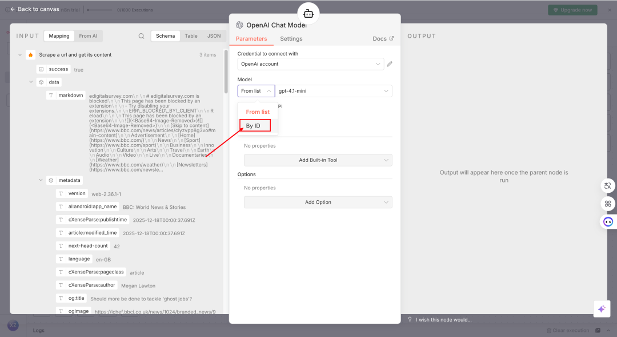This screenshot has width=617, height=337.
Task: Show input as Schema view
Action: point(165,36)
